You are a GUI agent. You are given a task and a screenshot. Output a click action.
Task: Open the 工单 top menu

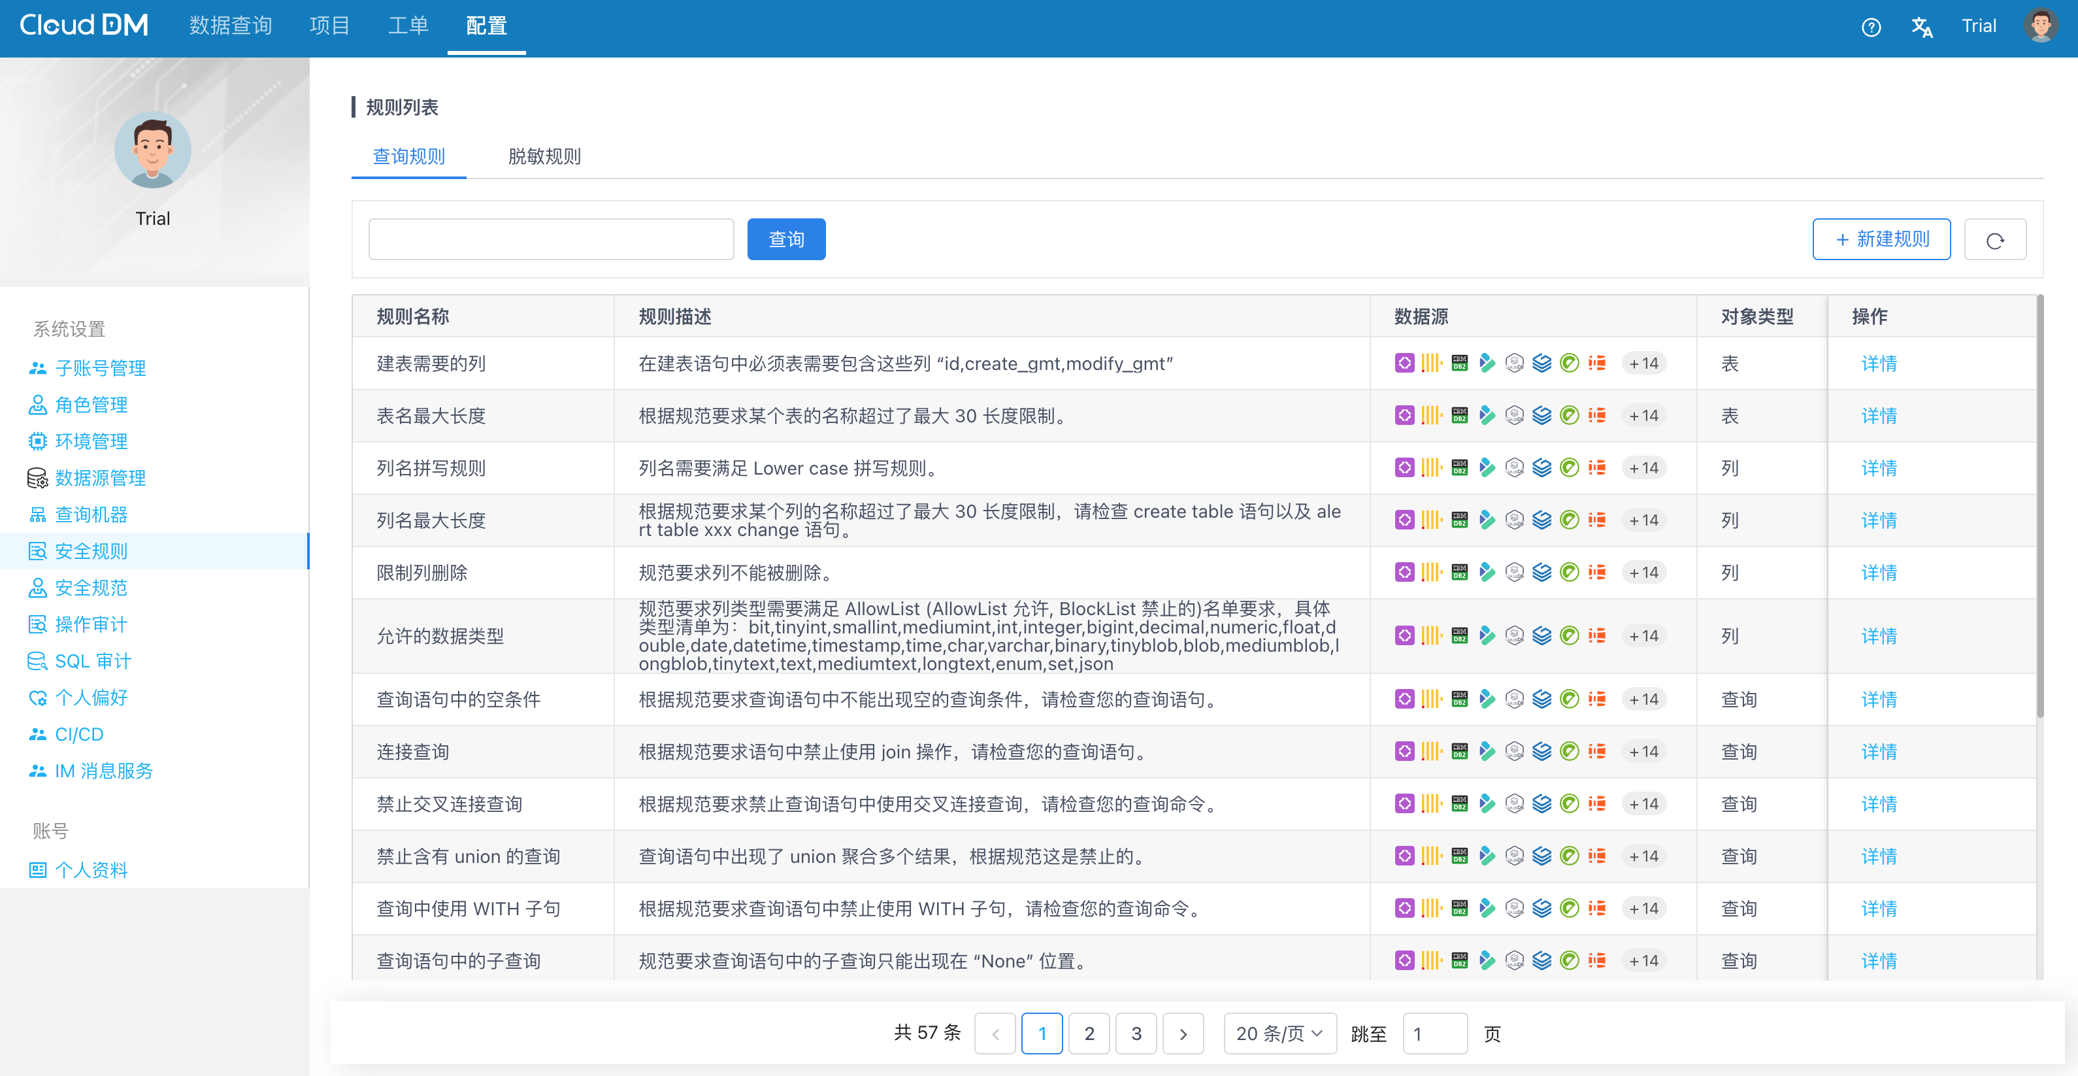[x=408, y=26]
